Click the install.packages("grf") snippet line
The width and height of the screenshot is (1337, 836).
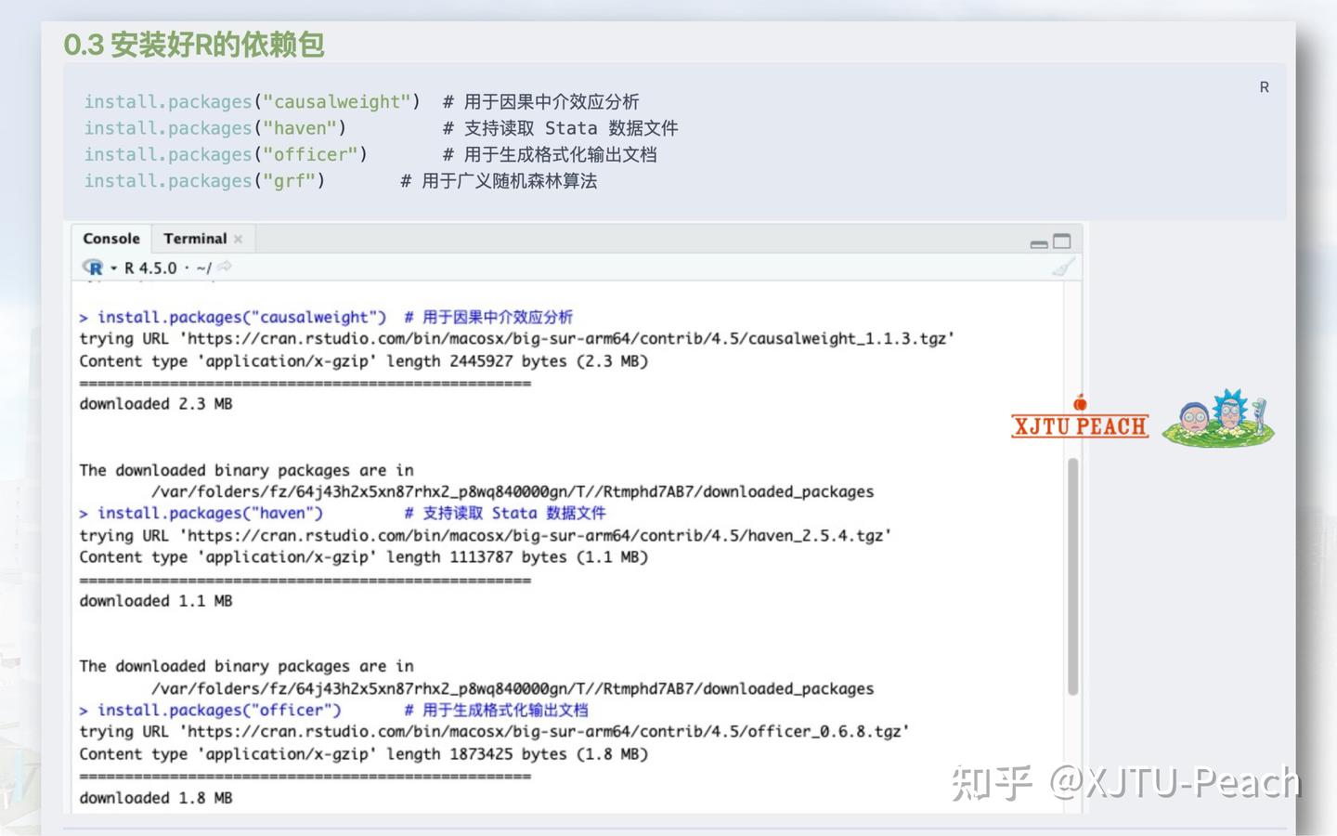click(x=203, y=180)
